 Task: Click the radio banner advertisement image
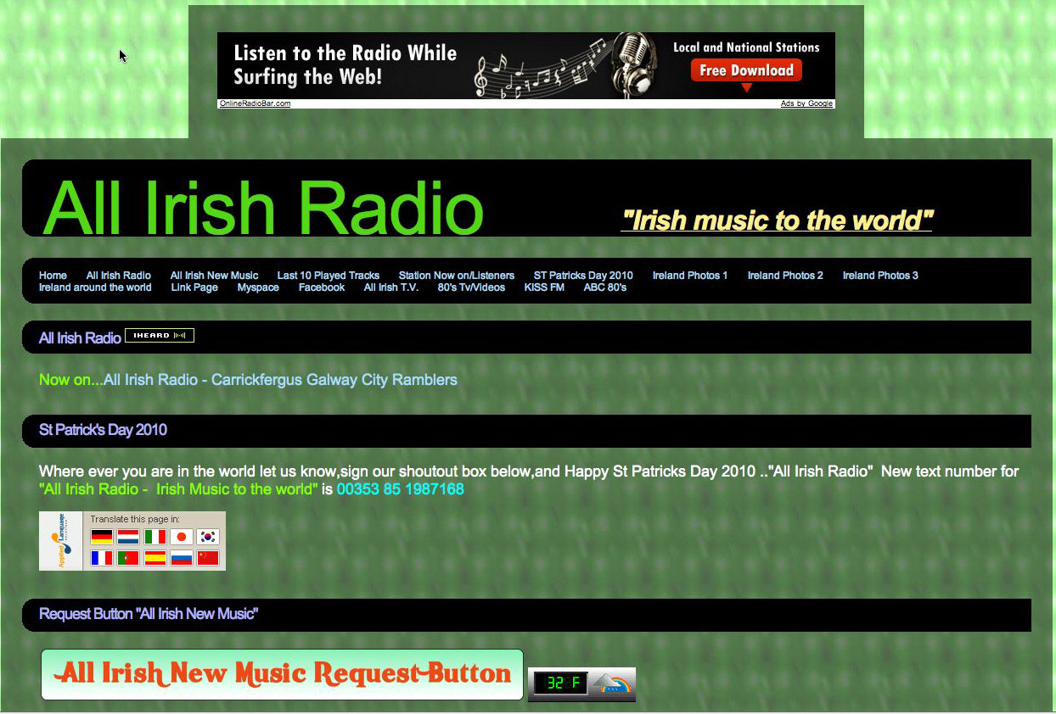[x=526, y=65]
